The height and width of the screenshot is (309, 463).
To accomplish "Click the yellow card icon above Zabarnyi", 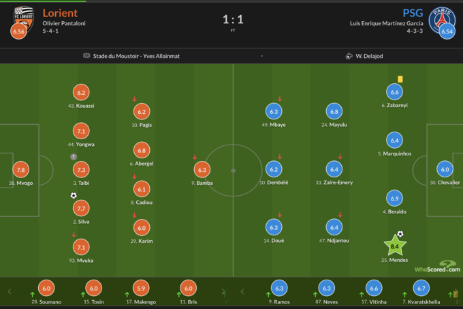I will [400, 79].
